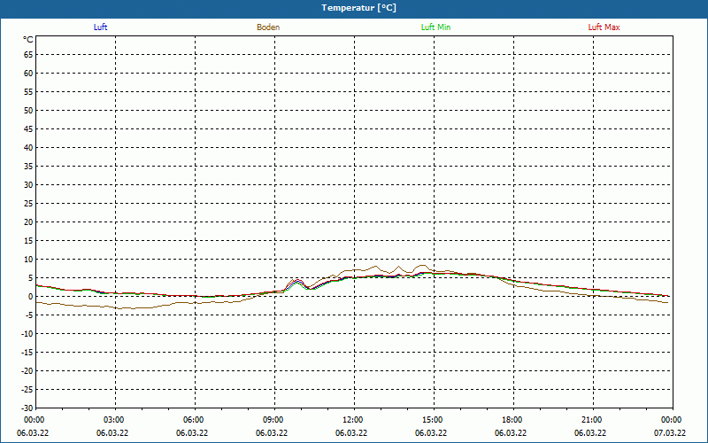Screen dimensions: 708x443
Task: Click the 00:00 label above 07.03.22
Action: click(x=672, y=420)
